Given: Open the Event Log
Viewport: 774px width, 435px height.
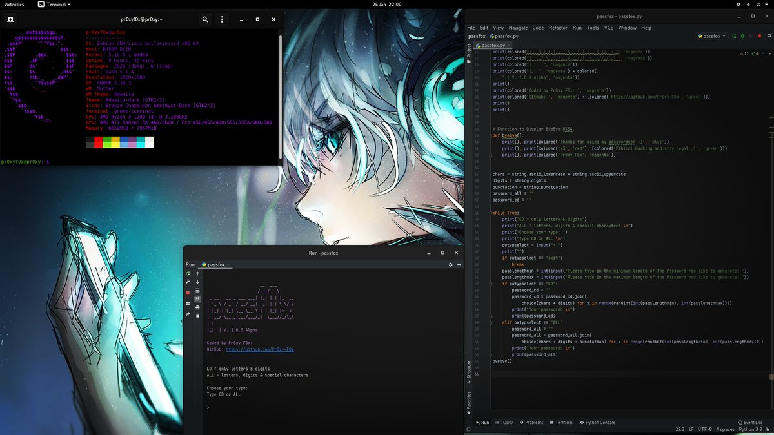Looking at the screenshot, I should point(750,422).
